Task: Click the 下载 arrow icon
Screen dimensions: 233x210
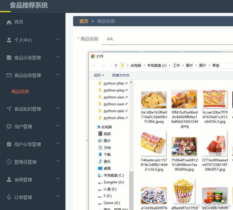Action: coord(100,155)
